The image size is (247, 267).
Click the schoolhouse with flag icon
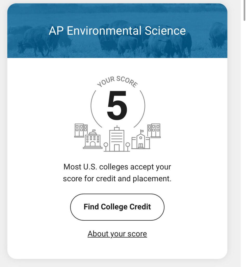click(x=141, y=139)
